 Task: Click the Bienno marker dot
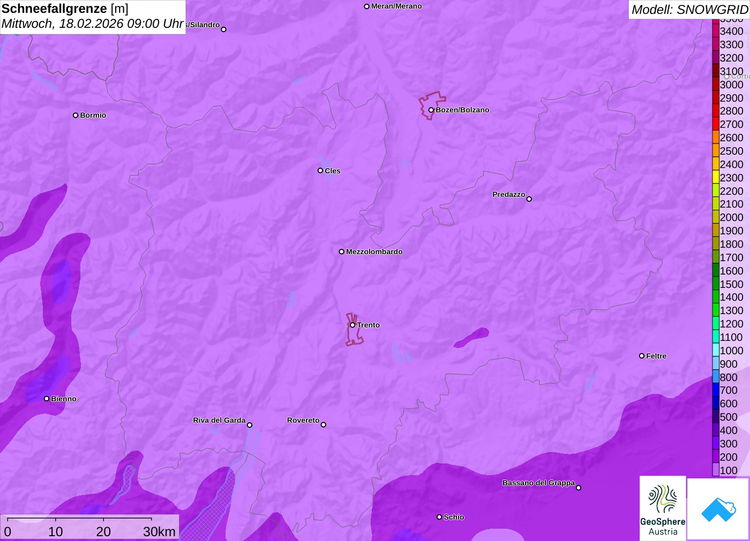(47, 399)
